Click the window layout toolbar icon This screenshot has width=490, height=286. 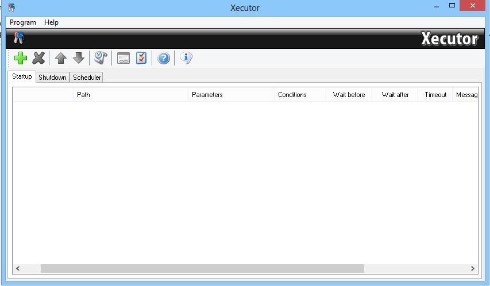pos(124,58)
